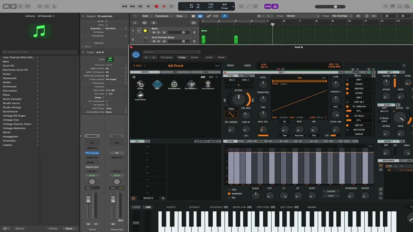Toggle the Flex view button
413x232 pixels.
(216, 16)
